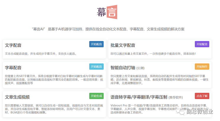Click the orange 开始制作 button

coord(202,67)
